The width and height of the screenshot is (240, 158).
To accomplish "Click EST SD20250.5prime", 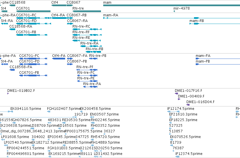I will tap(98, 151).
